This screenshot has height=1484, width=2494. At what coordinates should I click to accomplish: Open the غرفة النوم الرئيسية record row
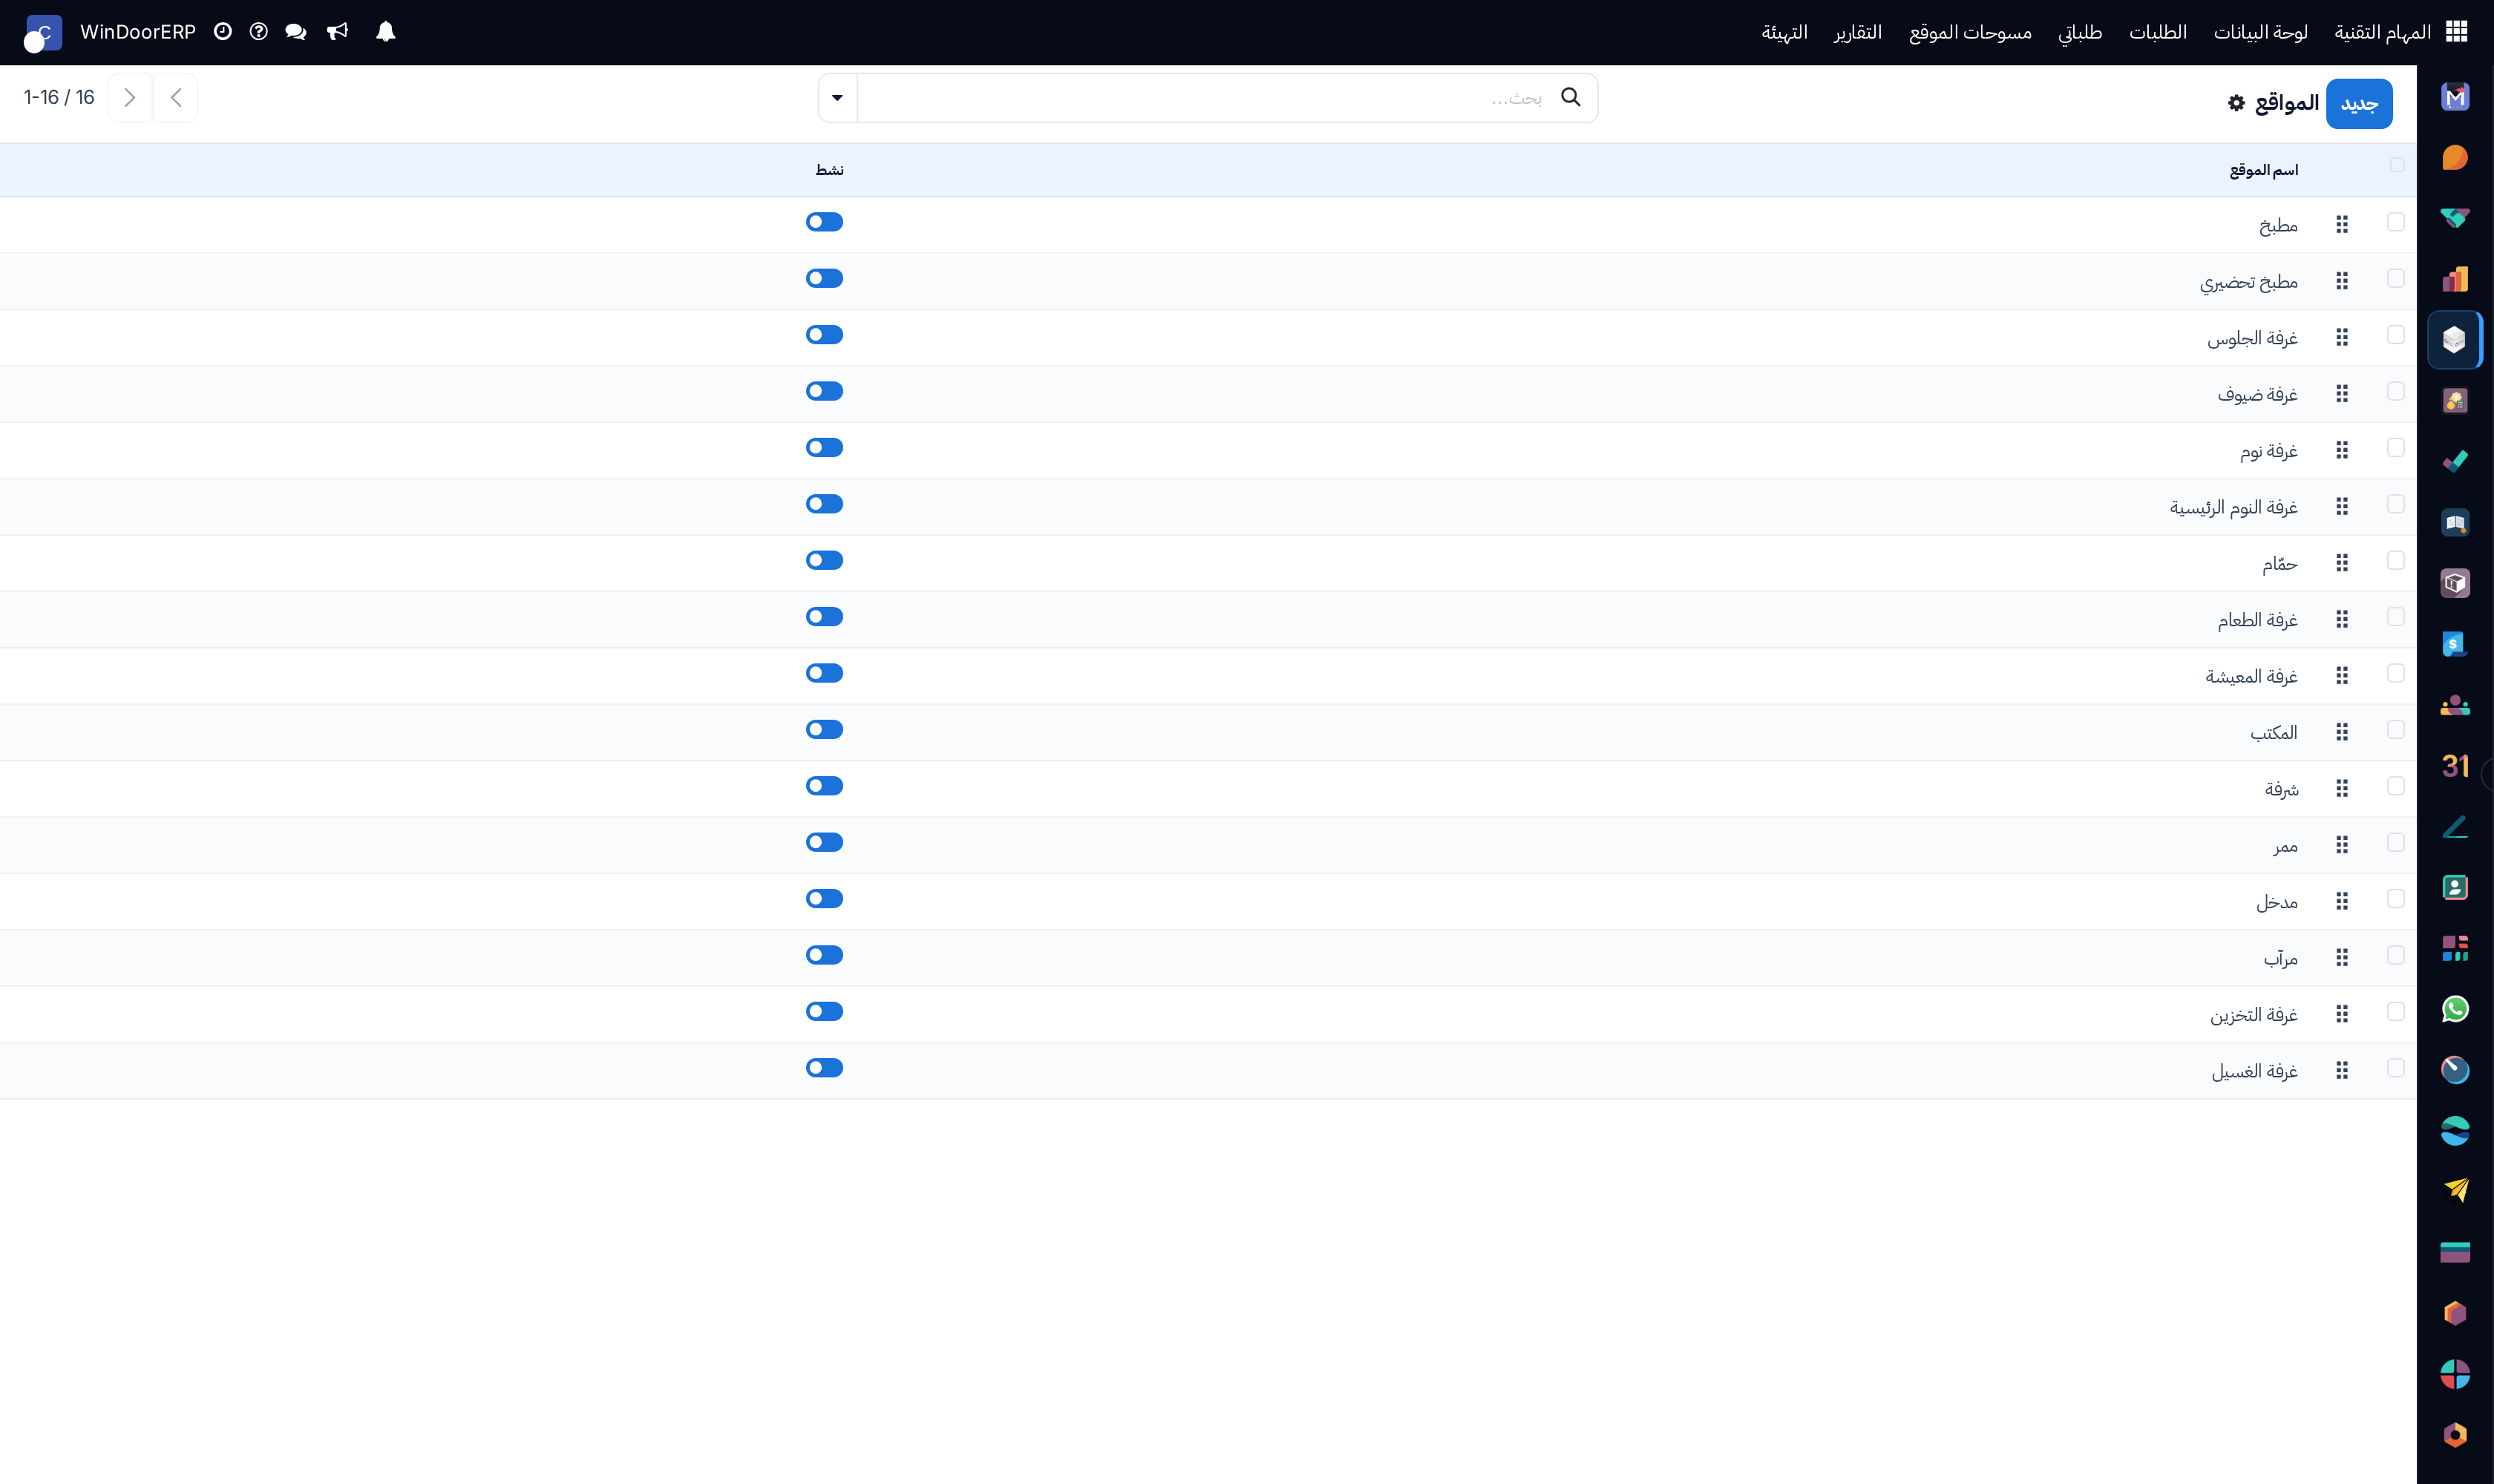tap(1208, 507)
